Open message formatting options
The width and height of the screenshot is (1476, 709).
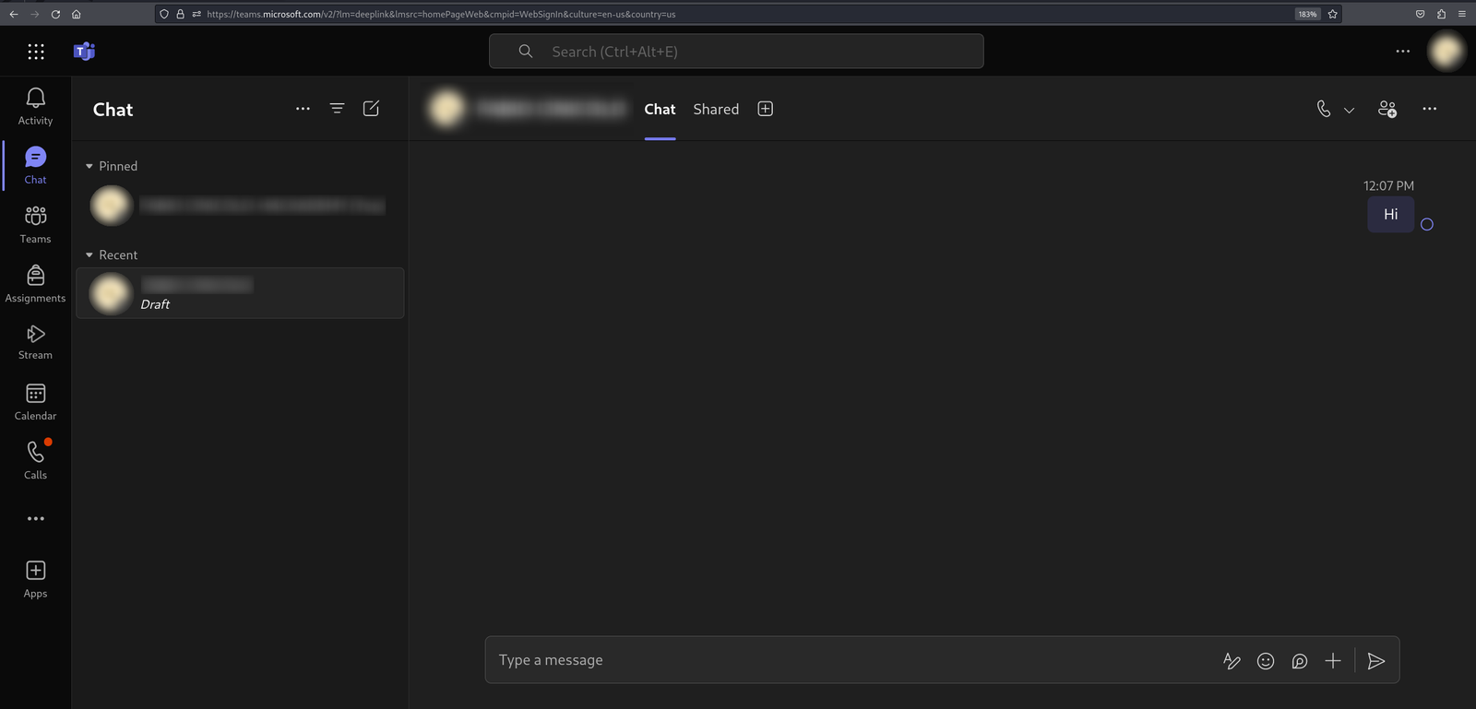(x=1232, y=661)
